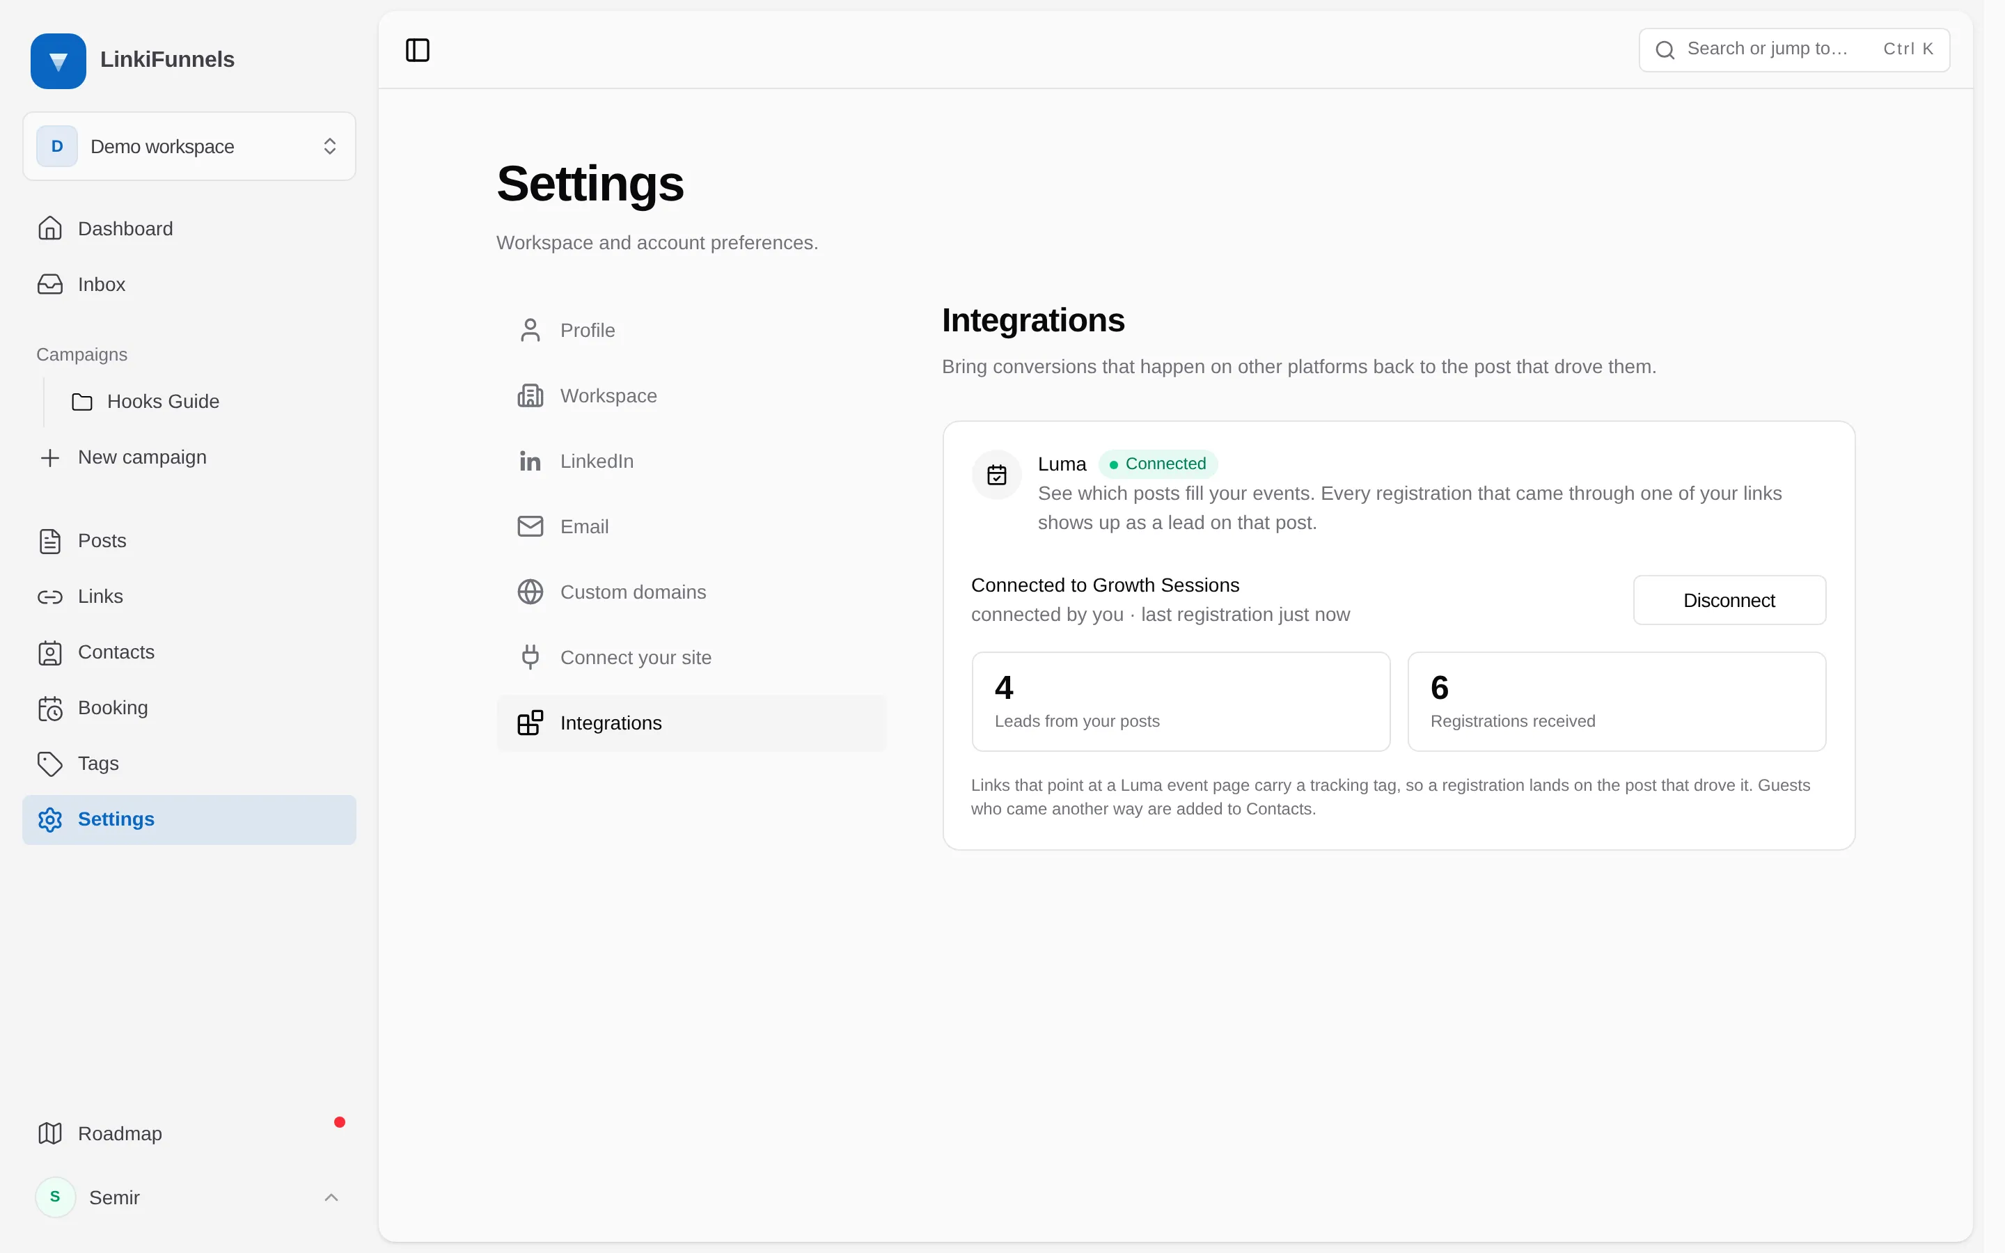The width and height of the screenshot is (2005, 1253).
Task: Open the Workspace settings tab
Action: (691, 396)
